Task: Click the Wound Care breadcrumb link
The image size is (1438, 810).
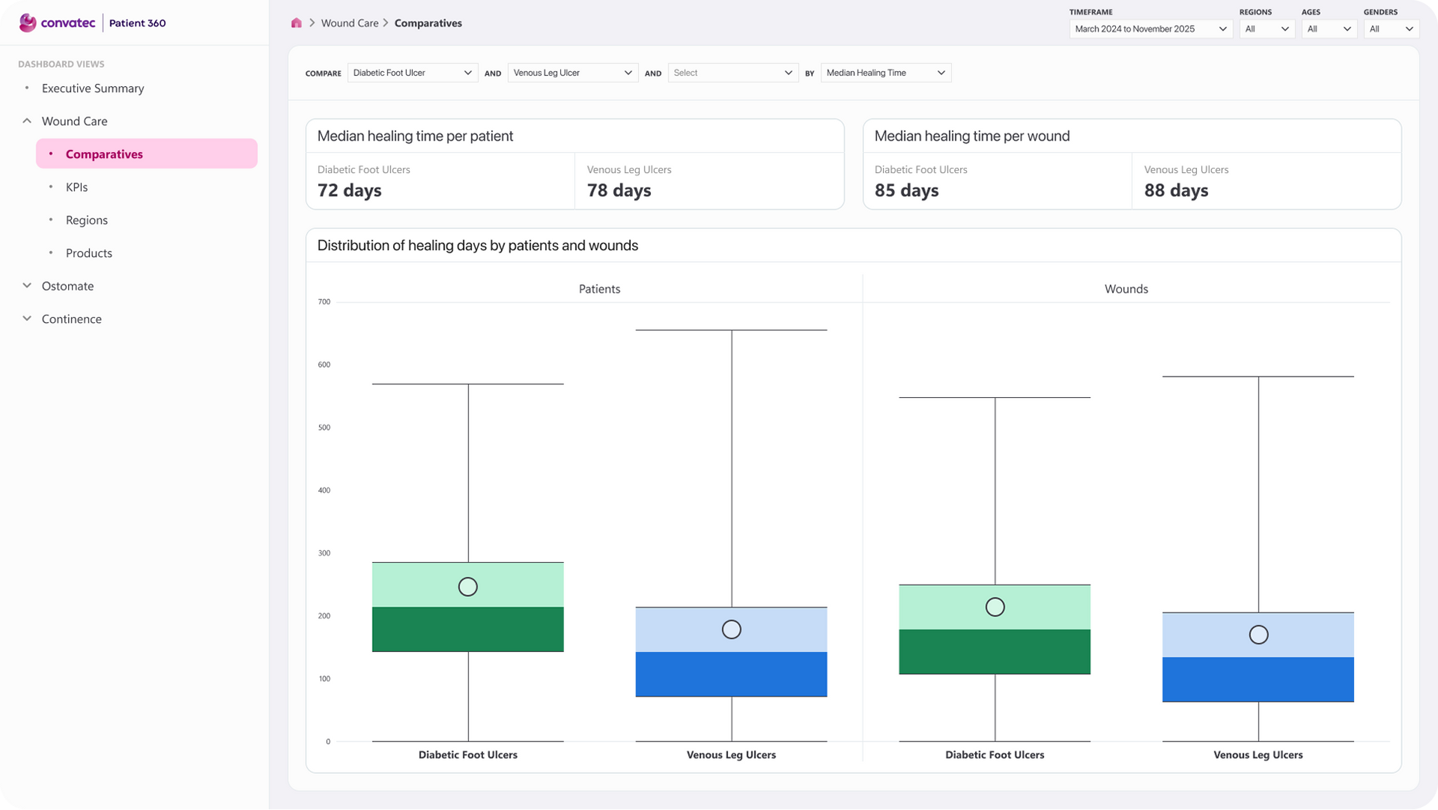Action: point(350,23)
